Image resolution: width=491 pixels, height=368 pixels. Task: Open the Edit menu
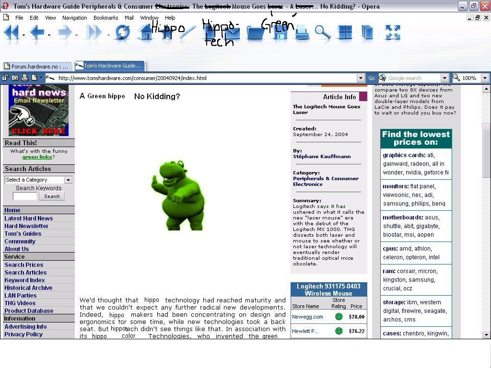(x=34, y=18)
